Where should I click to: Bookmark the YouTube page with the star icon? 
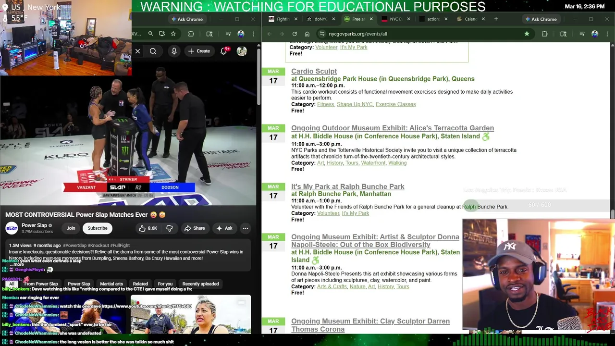coord(173,34)
